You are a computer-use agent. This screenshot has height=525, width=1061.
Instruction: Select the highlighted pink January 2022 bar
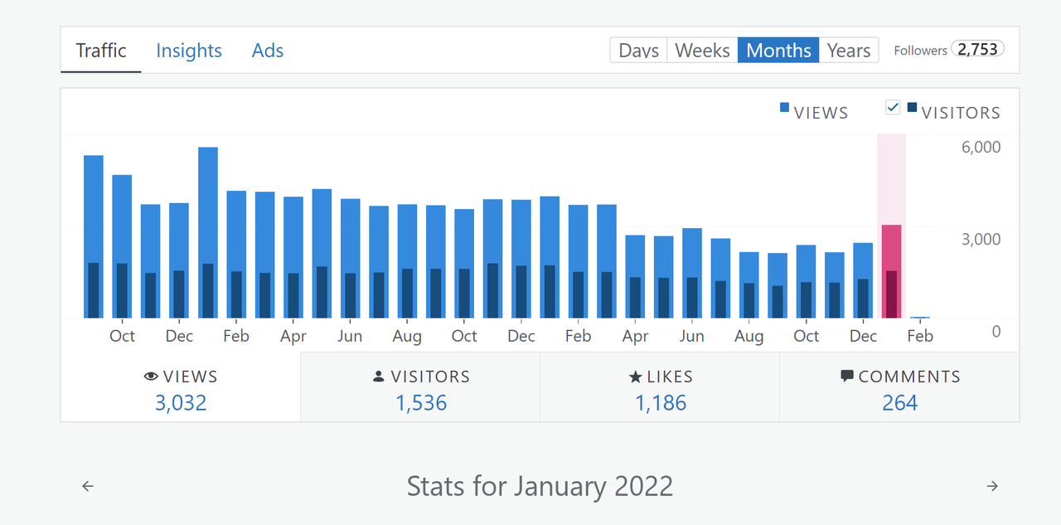pyautogui.click(x=891, y=271)
